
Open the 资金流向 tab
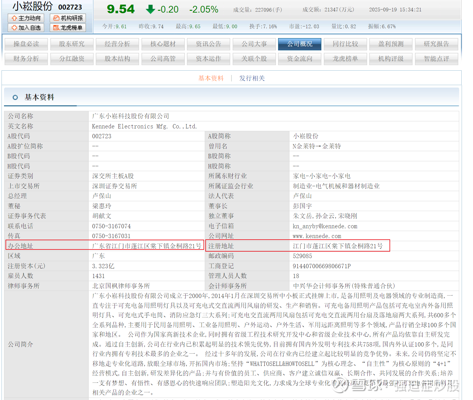(300, 59)
